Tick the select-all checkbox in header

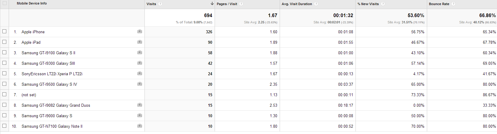[4, 3]
